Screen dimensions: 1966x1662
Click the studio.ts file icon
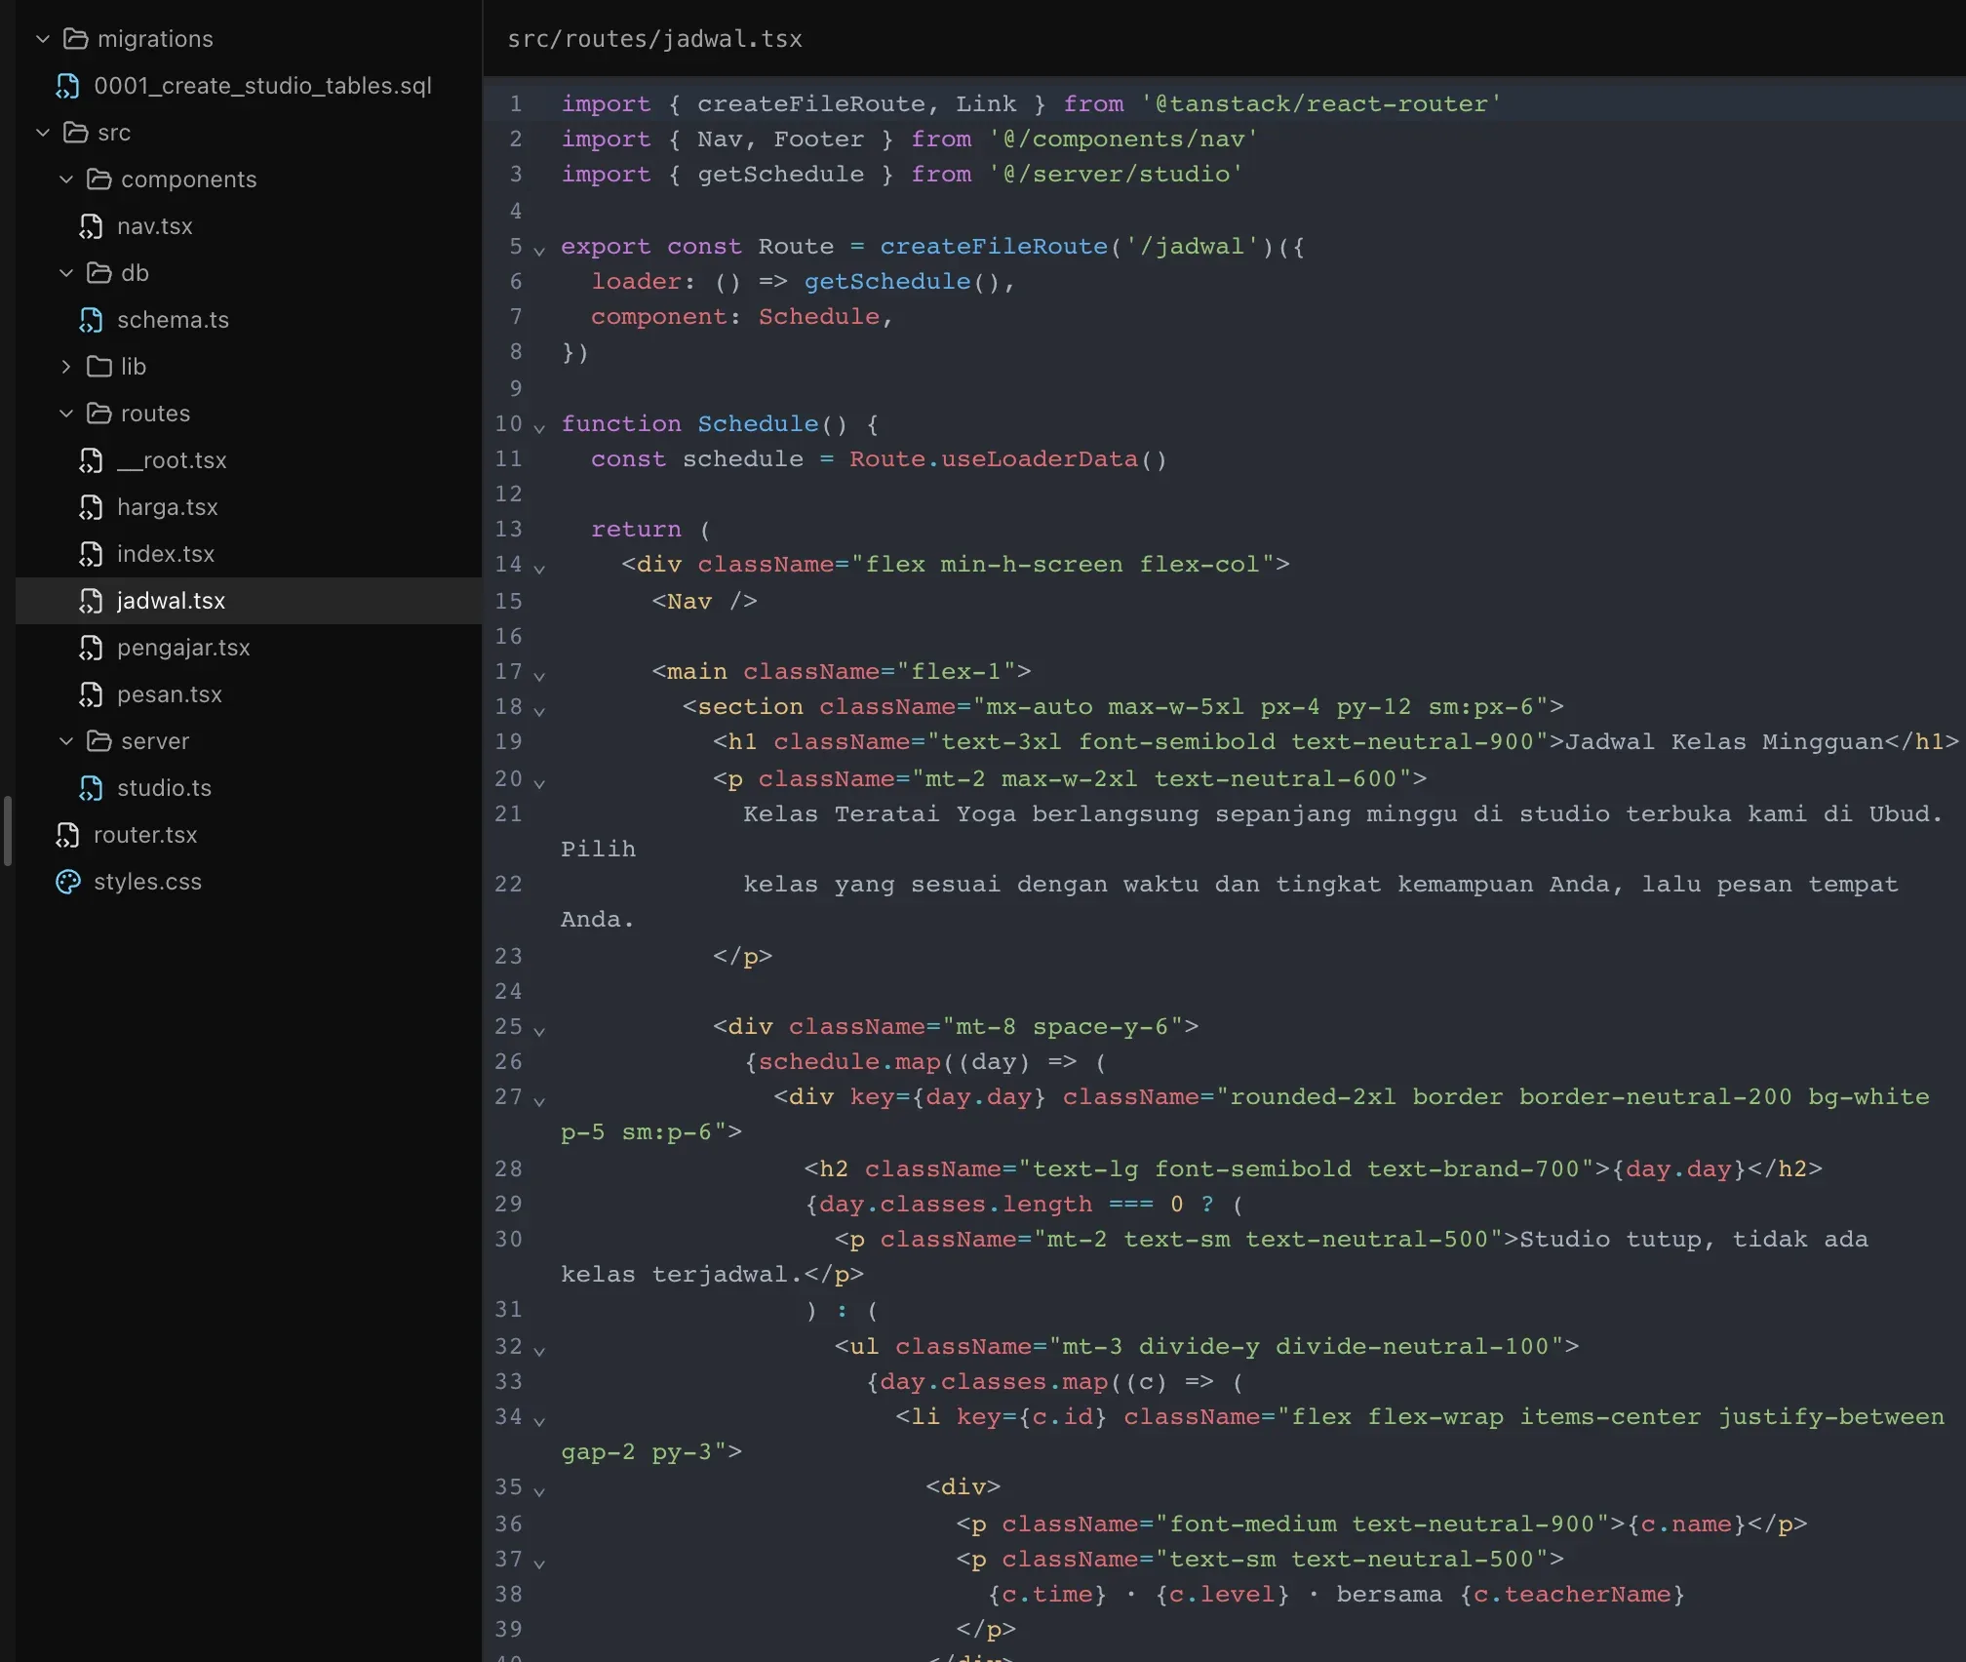(91, 788)
